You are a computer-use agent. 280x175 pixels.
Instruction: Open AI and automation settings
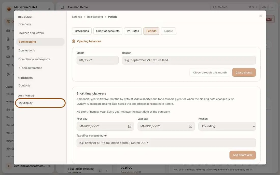click(x=40, y=68)
